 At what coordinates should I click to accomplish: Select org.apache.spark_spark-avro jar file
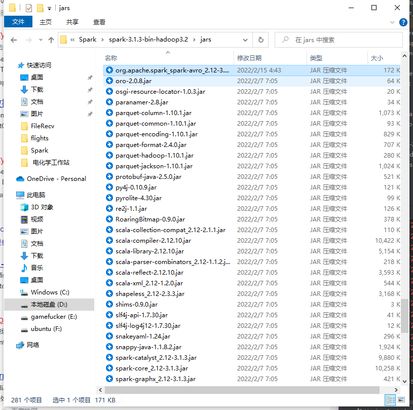coord(252,70)
